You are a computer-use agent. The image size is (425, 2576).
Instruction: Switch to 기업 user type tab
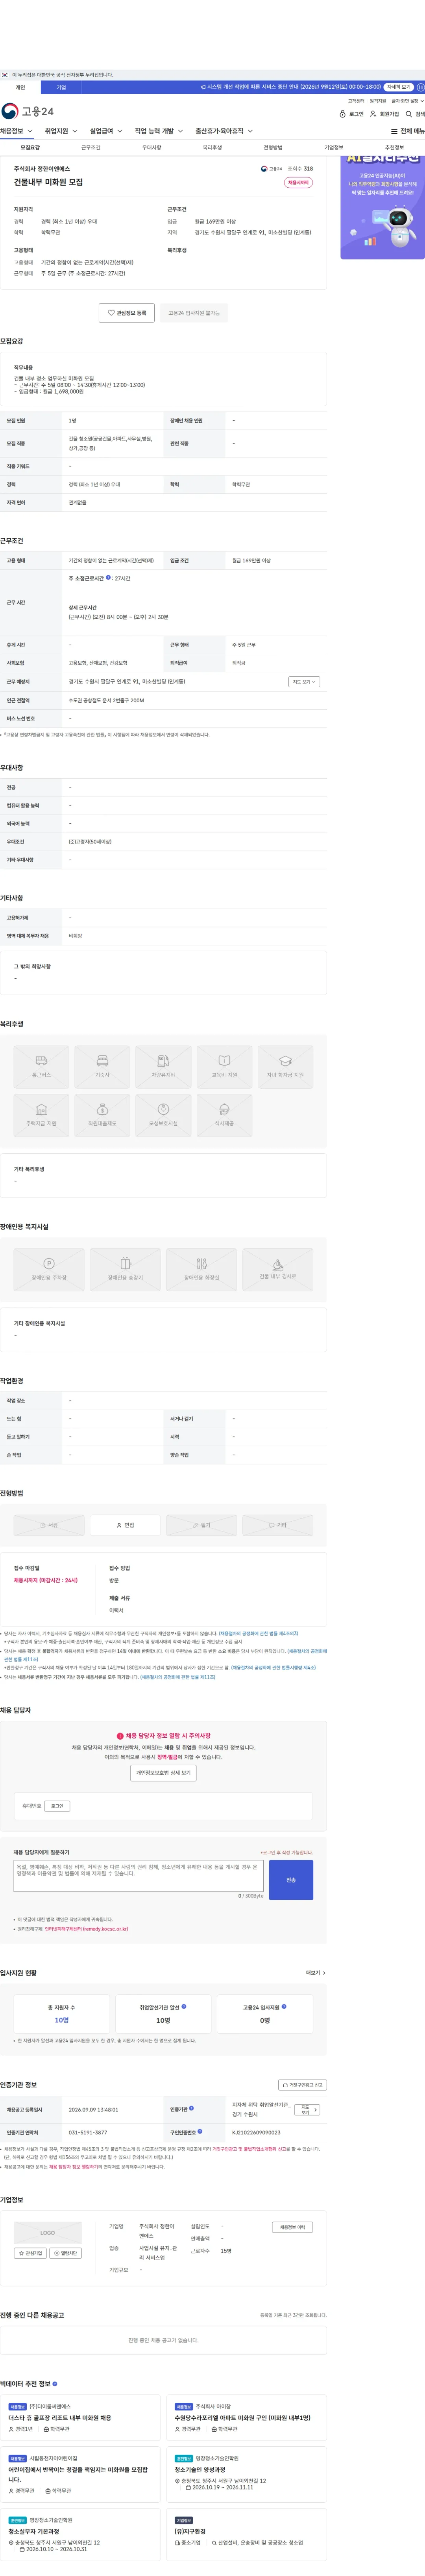tap(61, 87)
